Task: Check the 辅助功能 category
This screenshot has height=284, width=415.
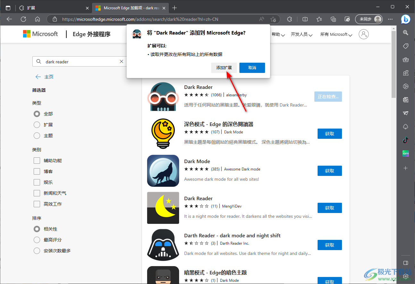Action: click(x=37, y=161)
